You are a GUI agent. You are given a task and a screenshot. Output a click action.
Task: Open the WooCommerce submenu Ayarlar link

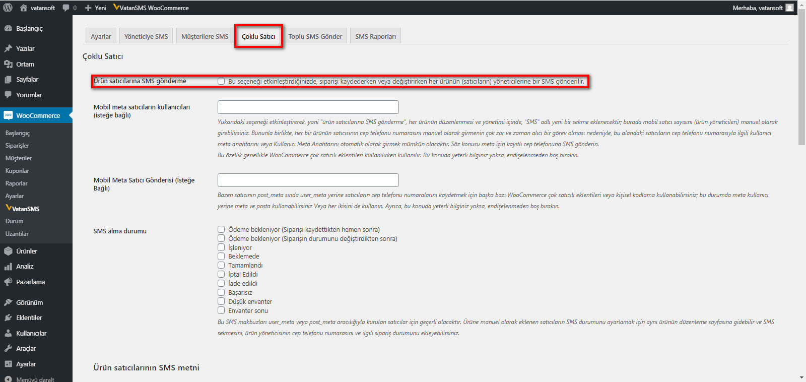click(15, 196)
